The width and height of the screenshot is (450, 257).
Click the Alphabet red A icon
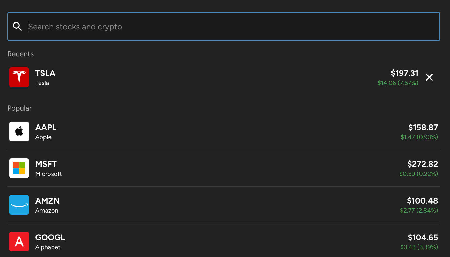pos(19,242)
